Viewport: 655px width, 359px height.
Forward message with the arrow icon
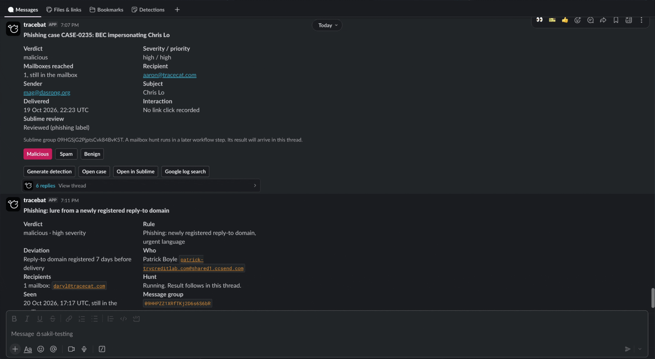603,20
